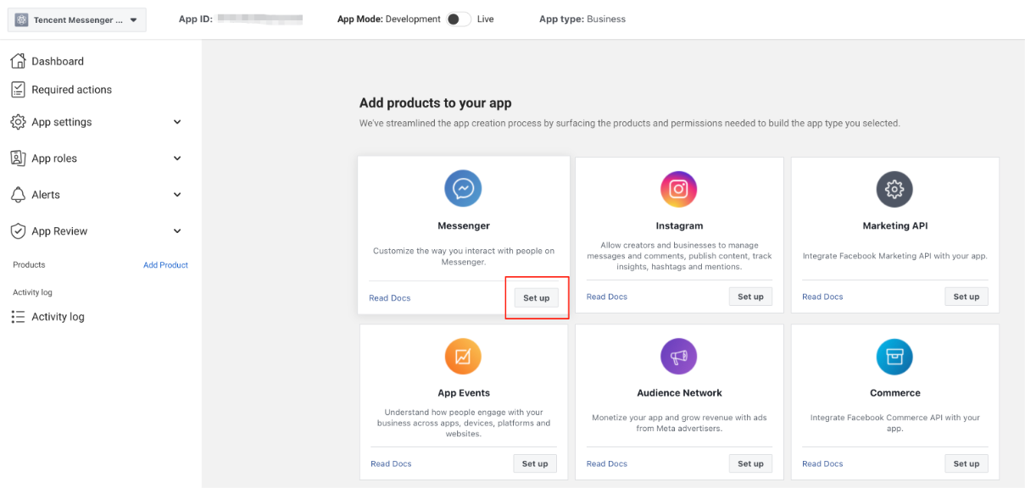Set up the Commerce product
This screenshot has height=488, width=1025.
(966, 463)
